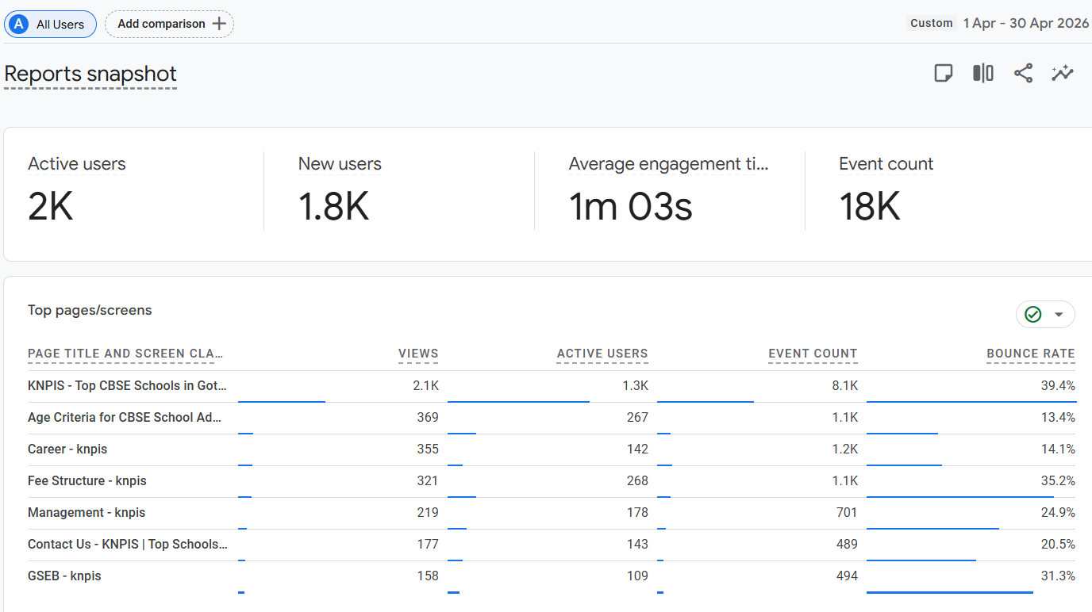1092x612 pixels.
Task: Click the 701 event count value
Action: pyautogui.click(x=847, y=512)
